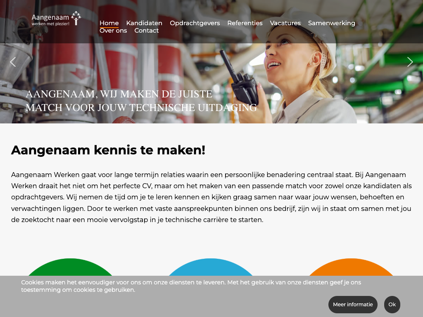Click the blue circle graphic

(211, 267)
